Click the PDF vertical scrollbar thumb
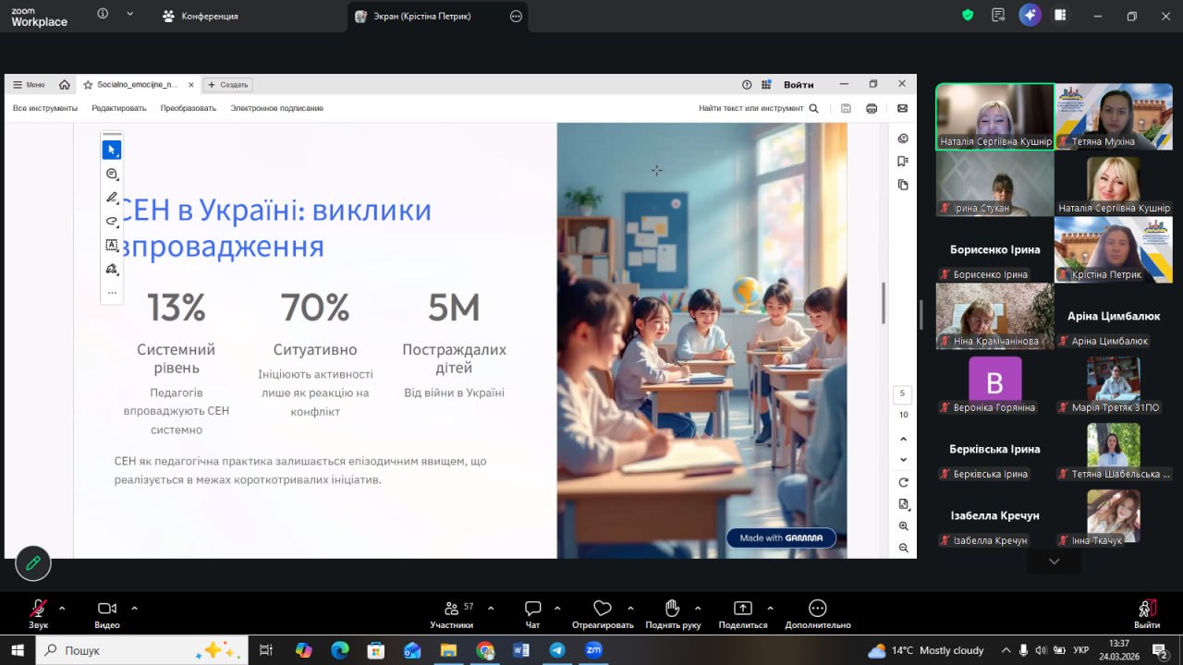The width and height of the screenshot is (1183, 665). pos(884,303)
